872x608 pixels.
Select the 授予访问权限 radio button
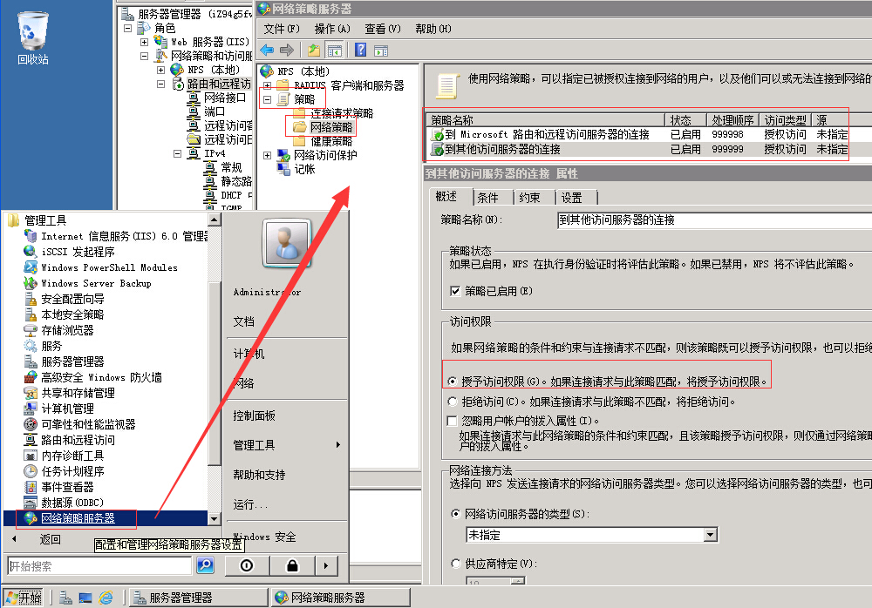point(453,382)
